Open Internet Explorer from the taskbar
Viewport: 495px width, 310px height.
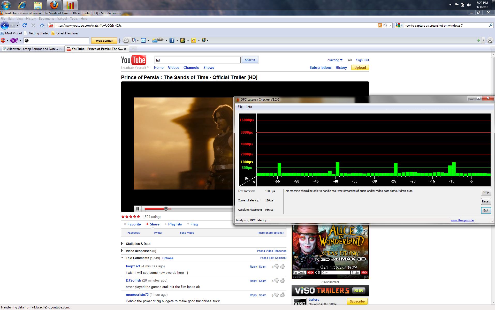tap(22, 5)
